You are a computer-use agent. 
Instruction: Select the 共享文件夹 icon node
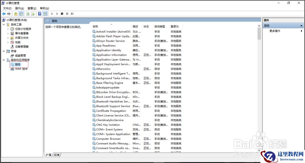tap(12, 38)
